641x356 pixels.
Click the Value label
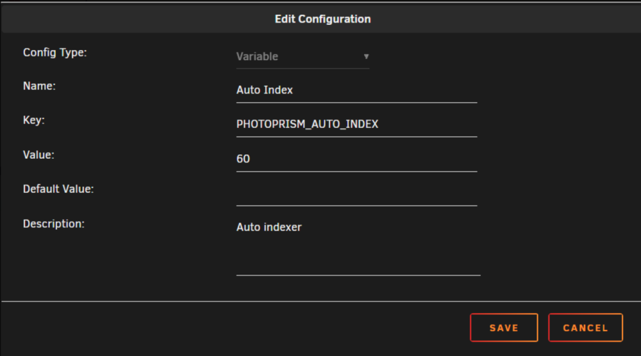(38, 155)
